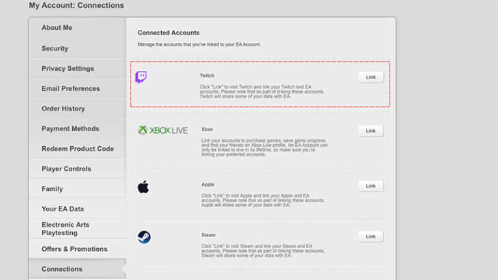Click the Xbox Live logo

point(163,130)
